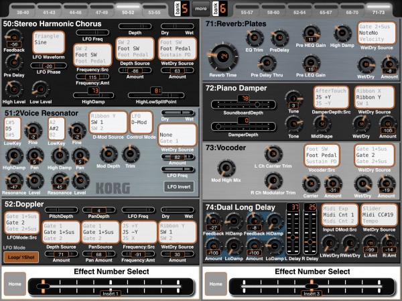
Task: Select the L:Amt knob in Dual Long Delay
Action: pyautogui.click(x=371, y=244)
